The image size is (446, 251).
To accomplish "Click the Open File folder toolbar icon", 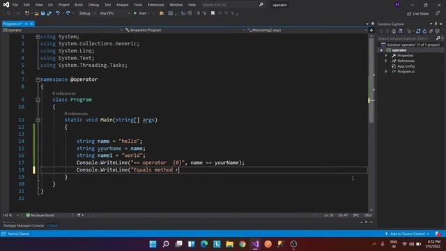I will pyautogui.click(x=36, y=13).
